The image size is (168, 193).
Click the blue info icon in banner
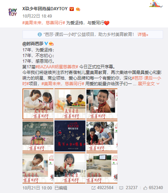[x=40, y=35]
